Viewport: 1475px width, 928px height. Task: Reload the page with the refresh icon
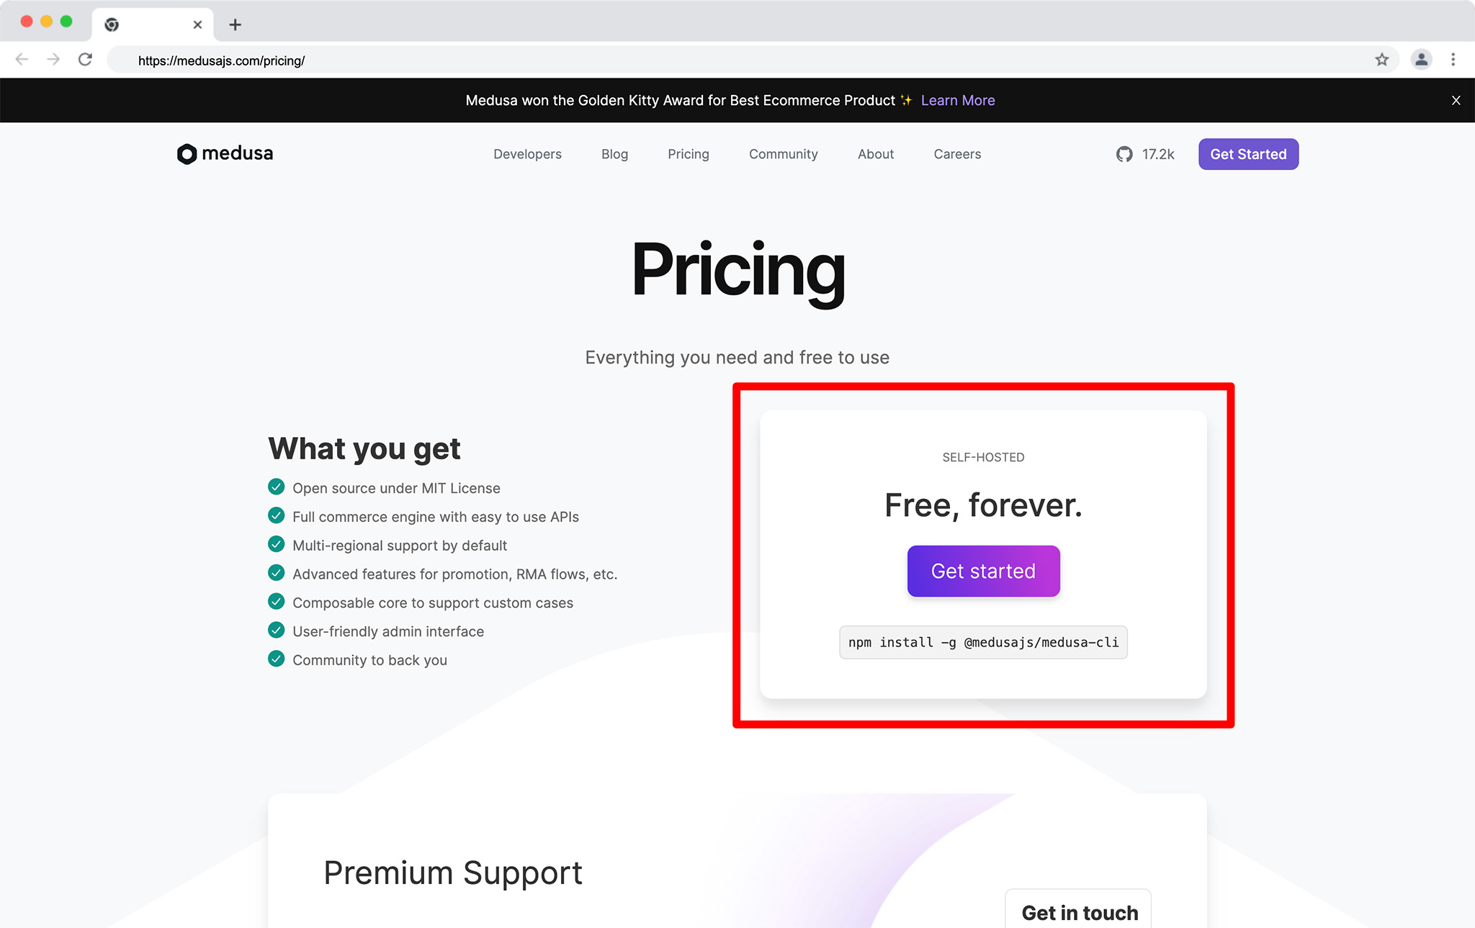86,60
